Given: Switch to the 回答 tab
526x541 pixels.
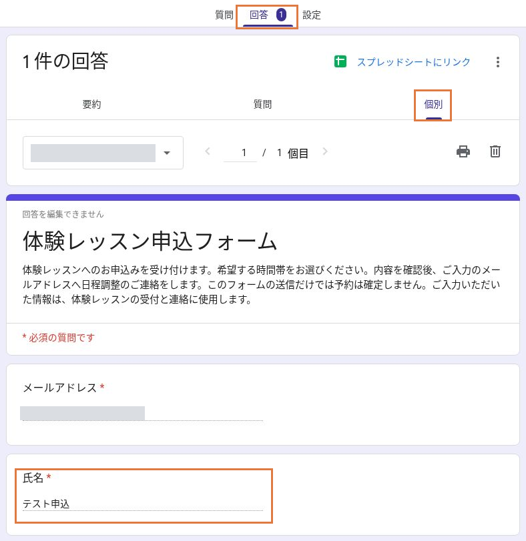Looking at the screenshot, I should (268, 15).
